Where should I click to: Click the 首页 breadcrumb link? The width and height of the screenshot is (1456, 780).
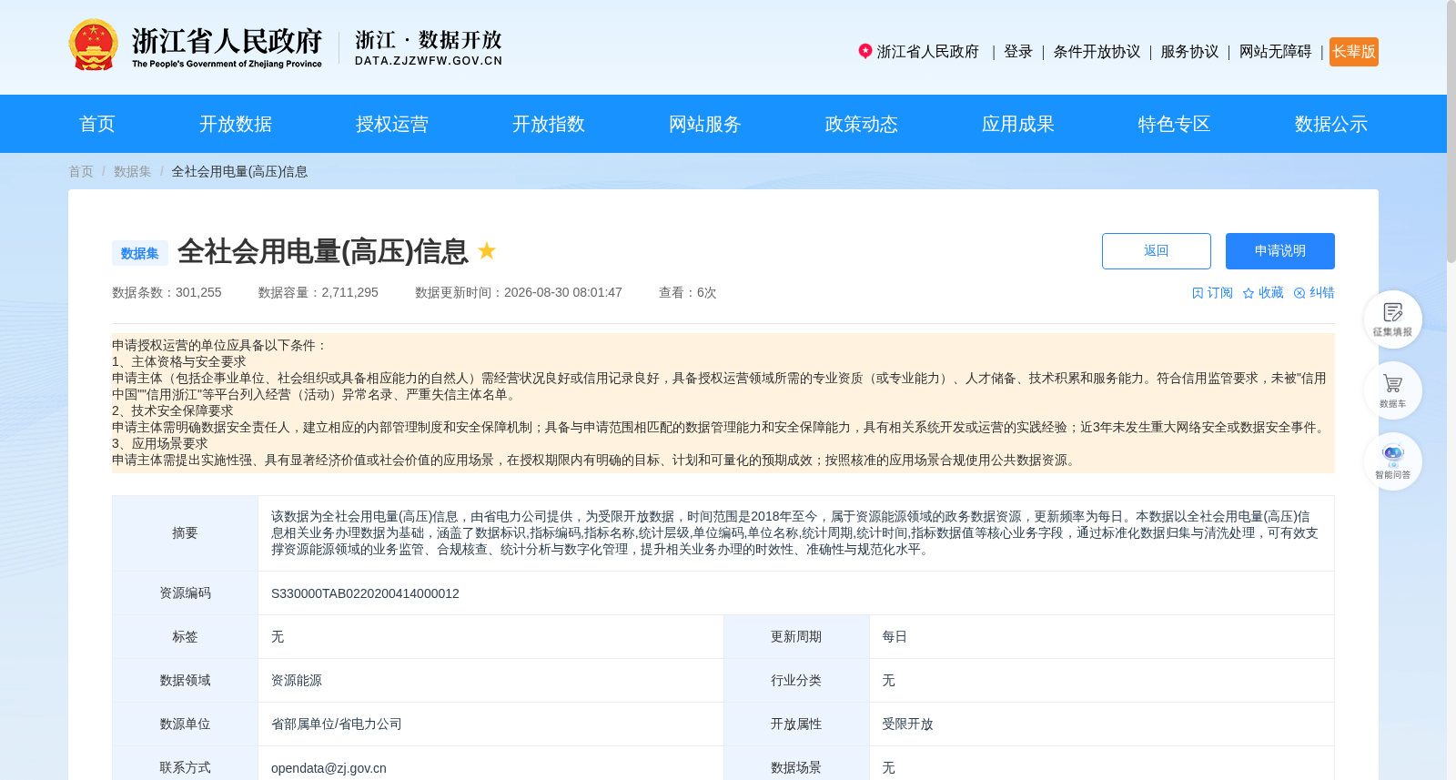click(x=81, y=171)
